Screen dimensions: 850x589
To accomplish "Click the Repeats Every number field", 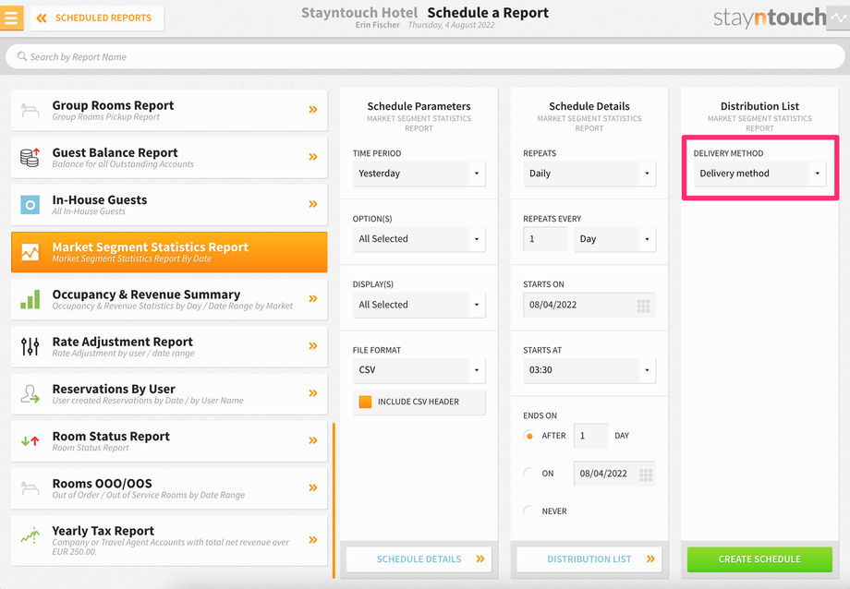I will (545, 239).
